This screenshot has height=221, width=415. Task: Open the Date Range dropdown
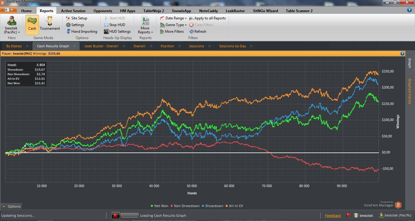tap(173, 18)
